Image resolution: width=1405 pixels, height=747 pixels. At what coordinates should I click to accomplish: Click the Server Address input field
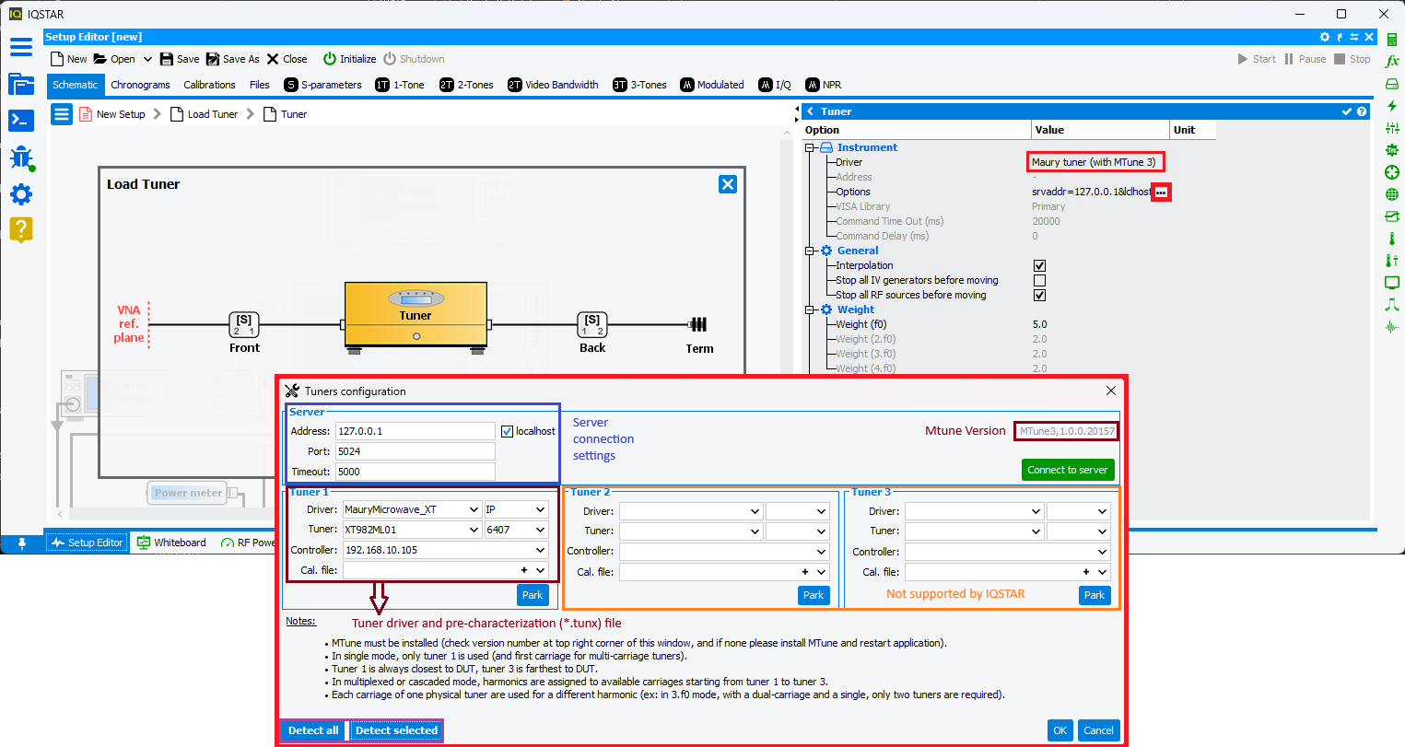click(x=416, y=431)
